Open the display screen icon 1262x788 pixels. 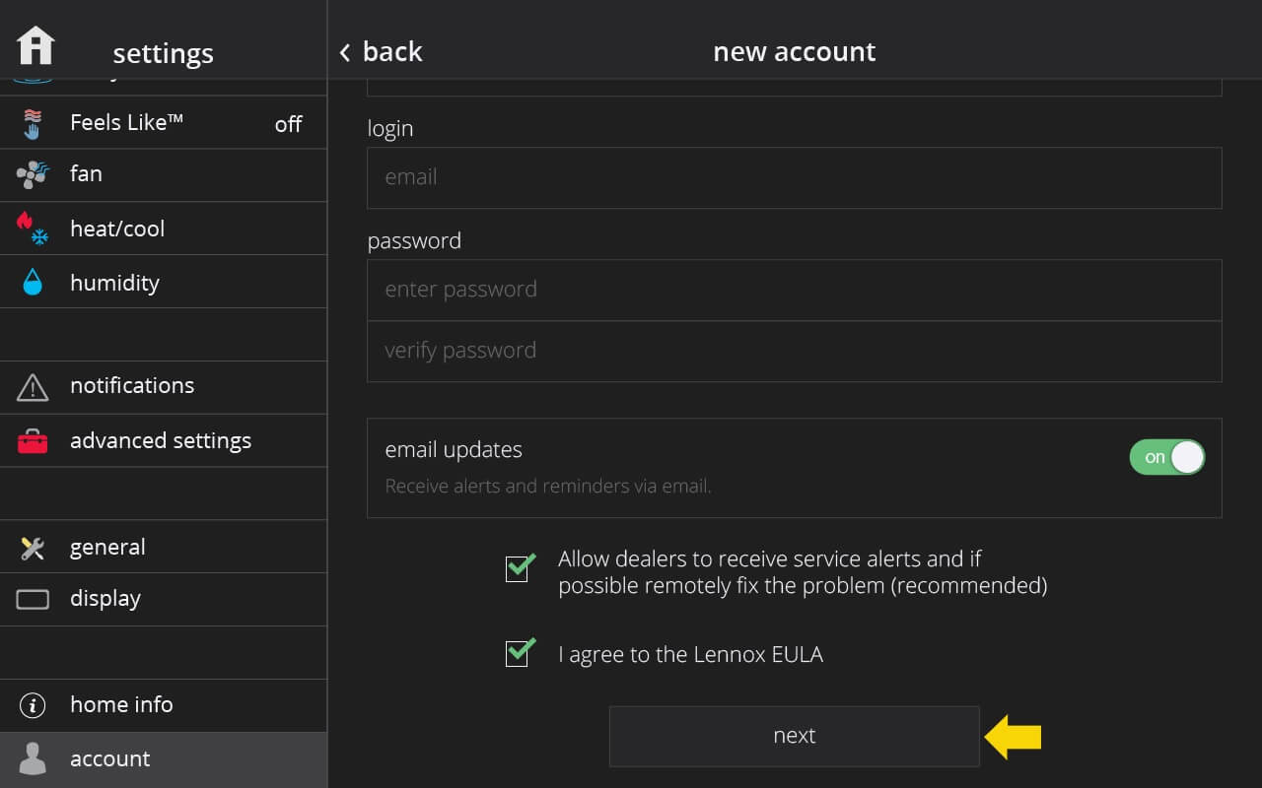pyautogui.click(x=33, y=599)
